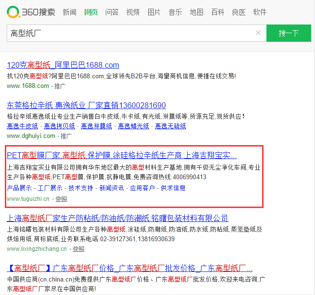Open the 百科 tab

click(217, 12)
